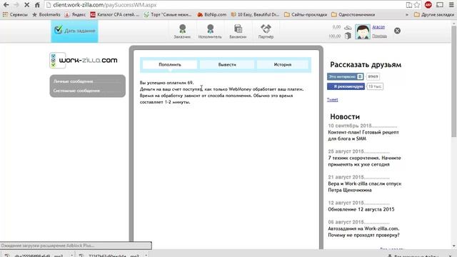
Task: Switch to the Пополнить tab
Action: pos(170,64)
